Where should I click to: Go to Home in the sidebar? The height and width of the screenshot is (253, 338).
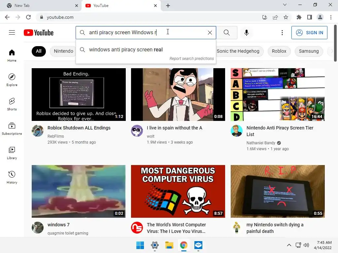point(12,55)
